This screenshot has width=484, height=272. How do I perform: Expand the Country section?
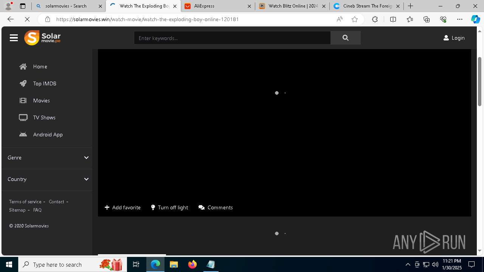click(47, 179)
